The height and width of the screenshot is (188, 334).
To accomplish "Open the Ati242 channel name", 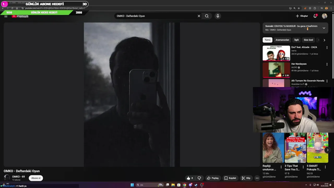I will pyautogui.click(x=294, y=67).
